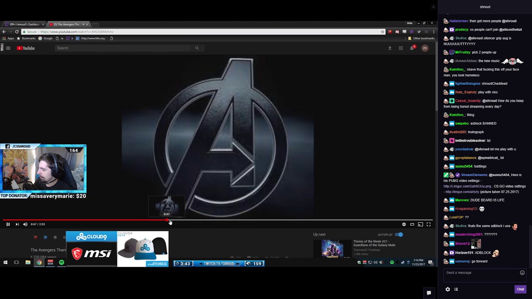532x299 pixels.
Task: Click the YouTube search magnifier button
Action: click(x=197, y=48)
